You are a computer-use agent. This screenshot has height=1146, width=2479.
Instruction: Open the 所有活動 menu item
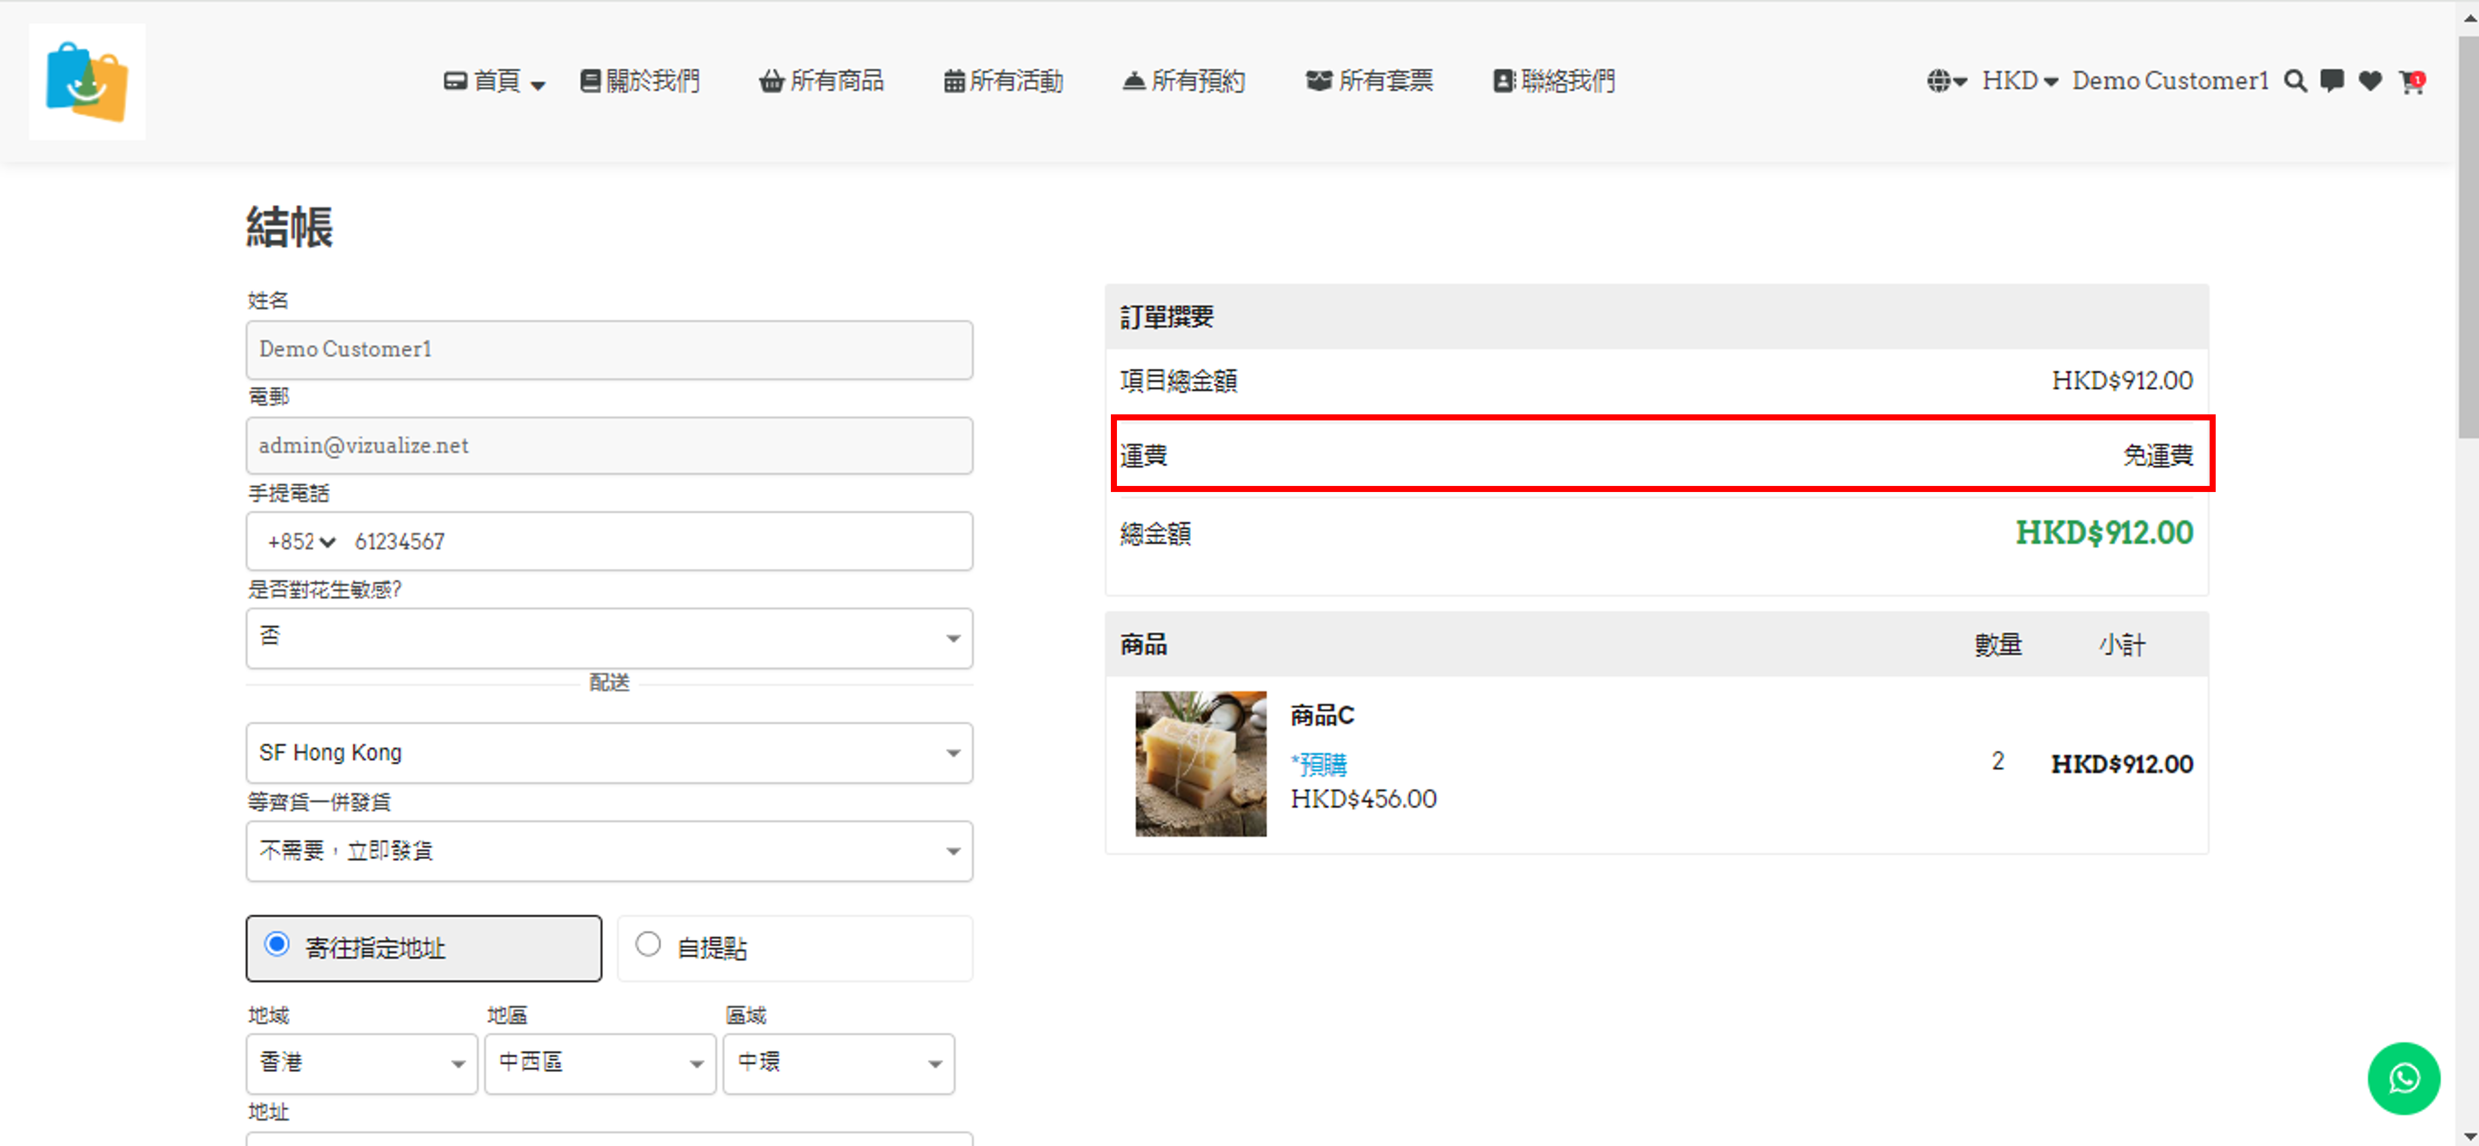(1003, 82)
